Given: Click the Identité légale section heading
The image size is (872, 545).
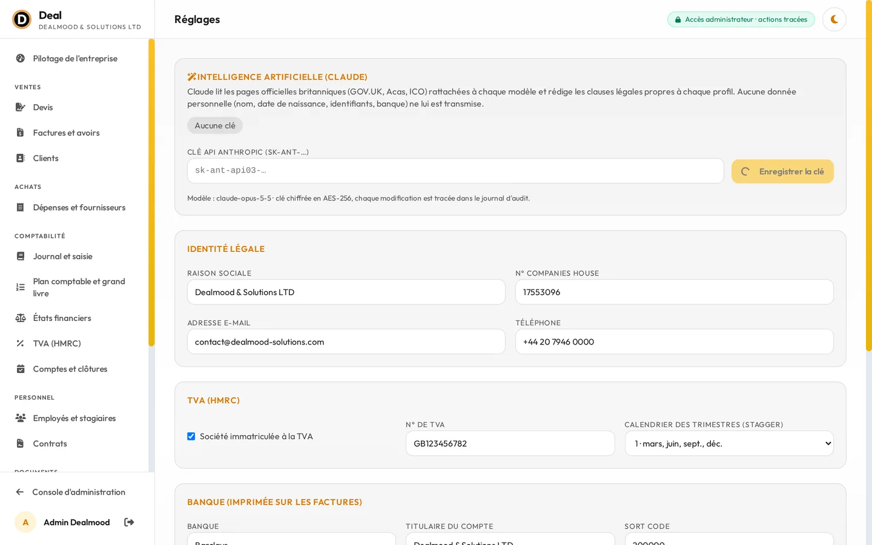Looking at the screenshot, I should click(226, 249).
